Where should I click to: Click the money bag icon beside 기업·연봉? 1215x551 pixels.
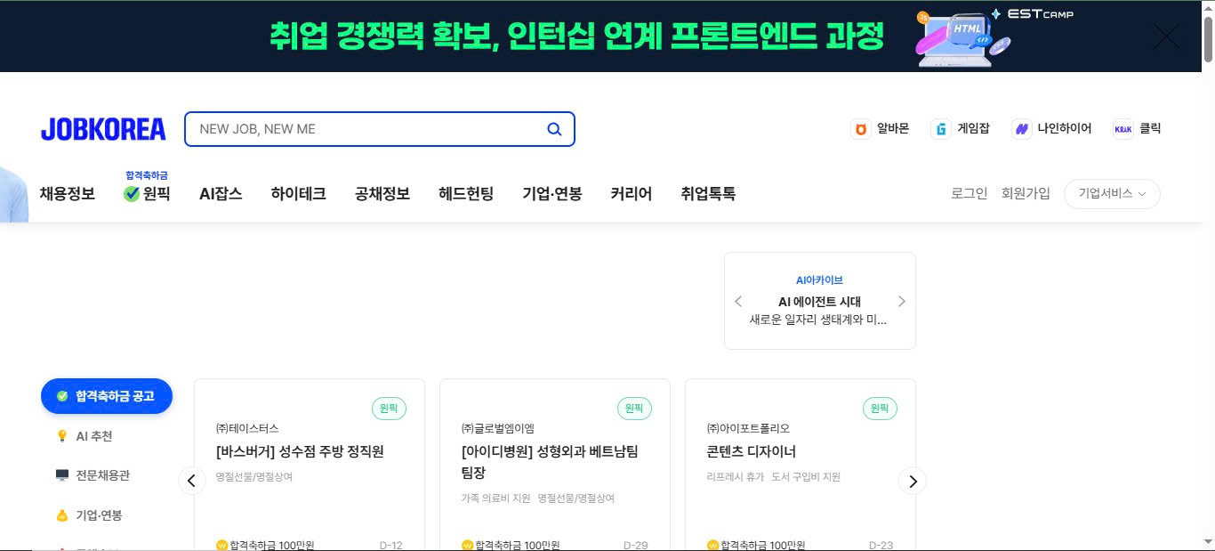62,515
